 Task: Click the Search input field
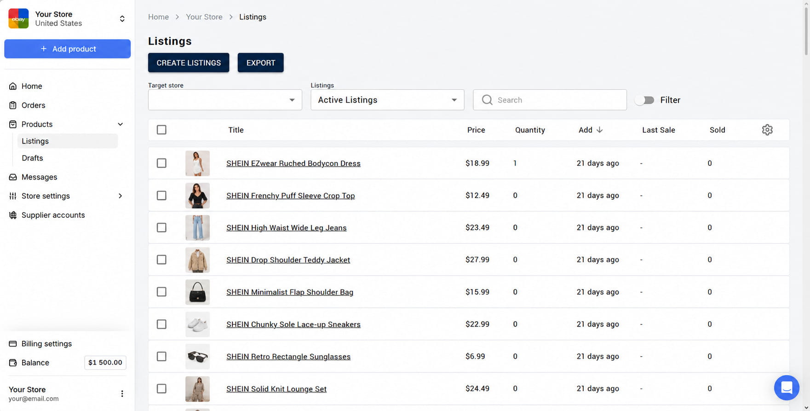(x=550, y=100)
